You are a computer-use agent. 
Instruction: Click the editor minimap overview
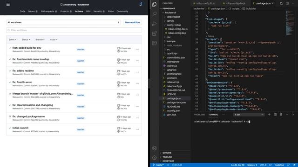290,23
